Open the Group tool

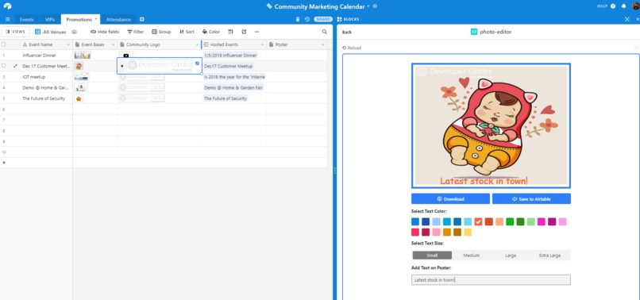[x=161, y=32]
